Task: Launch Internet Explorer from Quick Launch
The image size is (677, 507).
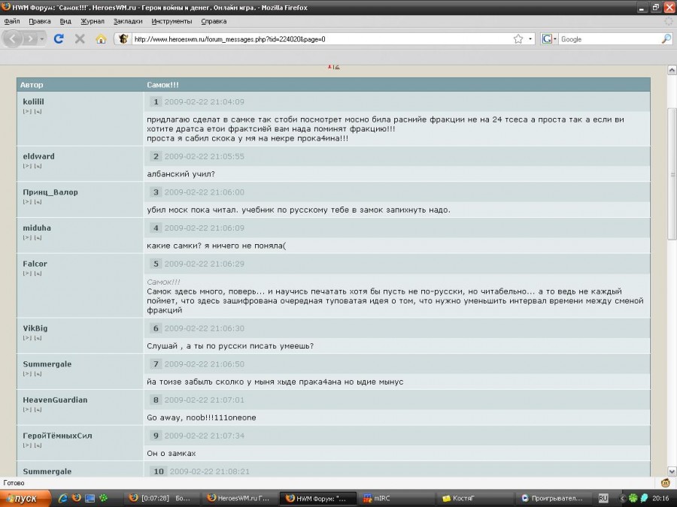Action: [x=63, y=498]
